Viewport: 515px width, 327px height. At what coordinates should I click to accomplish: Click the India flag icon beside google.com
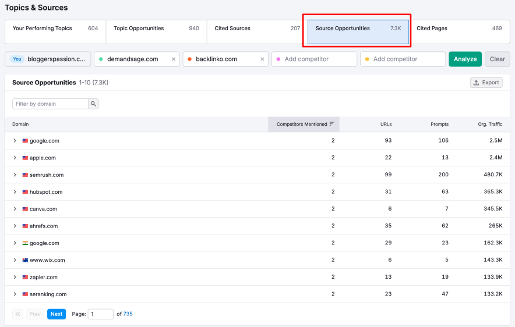[25, 243]
